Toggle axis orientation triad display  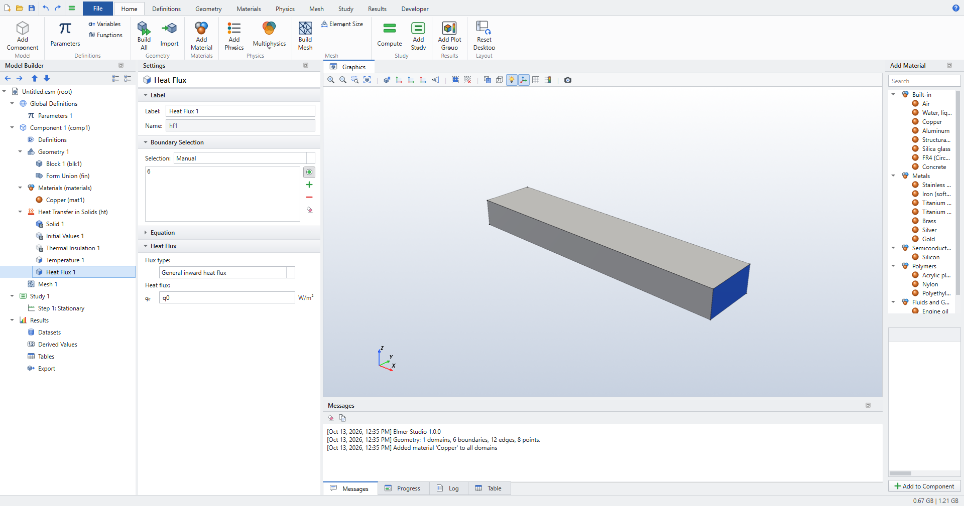pos(524,80)
